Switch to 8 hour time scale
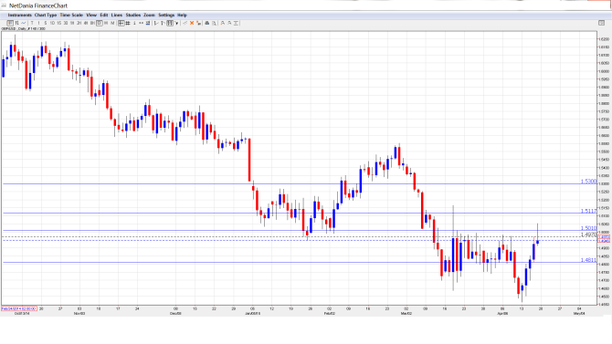612x344 pixels. (92, 24)
